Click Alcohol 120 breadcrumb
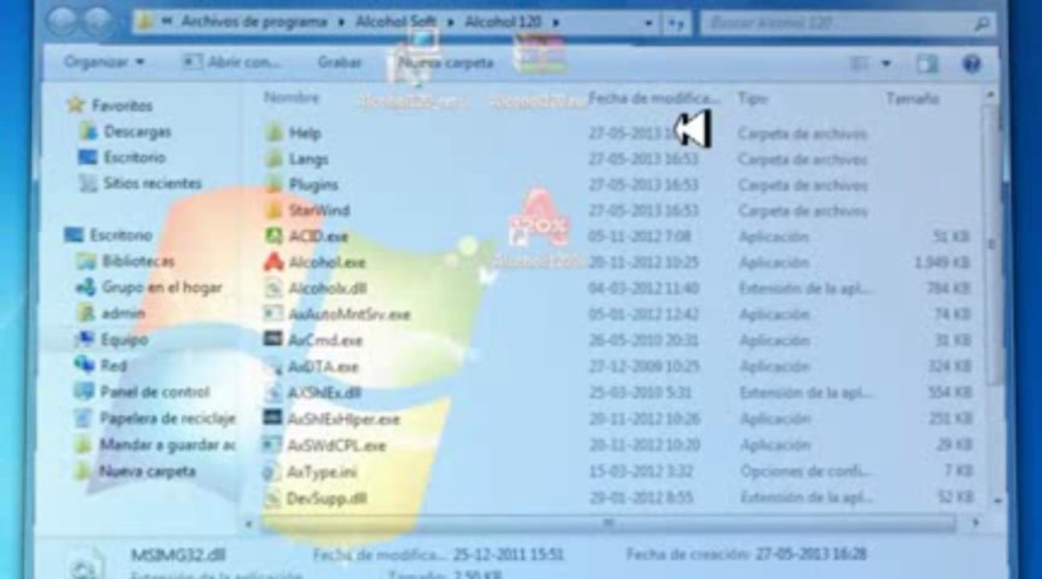This screenshot has width=1042, height=579. pyautogui.click(x=503, y=23)
